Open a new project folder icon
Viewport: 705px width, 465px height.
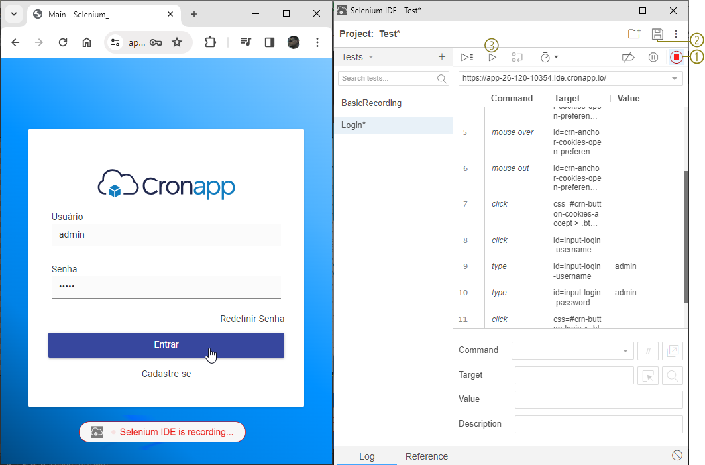tap(634, 34)
